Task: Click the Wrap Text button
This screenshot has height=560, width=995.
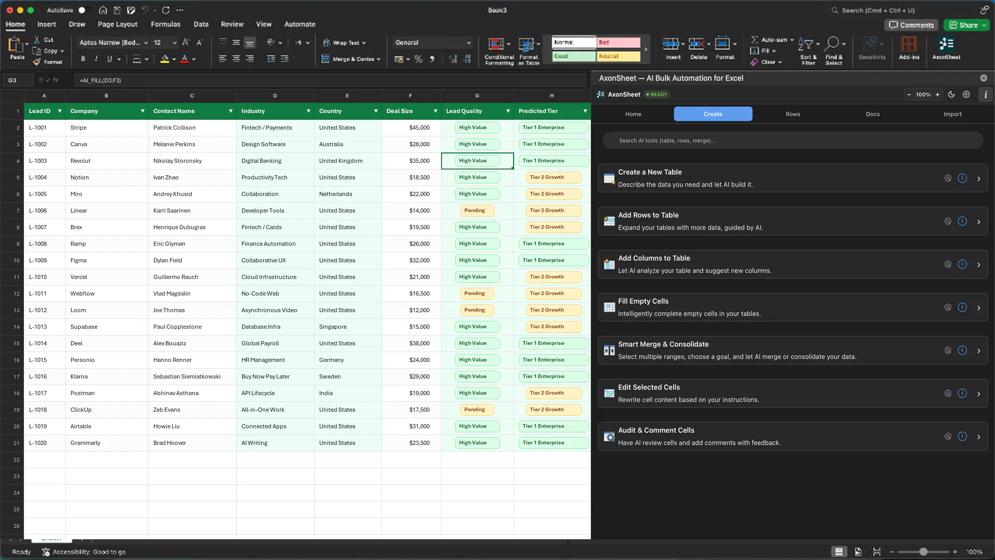Action: pos(344,43)
